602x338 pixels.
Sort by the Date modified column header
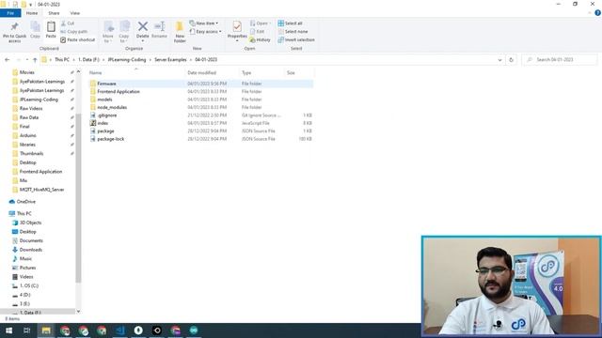click(202, 73)
